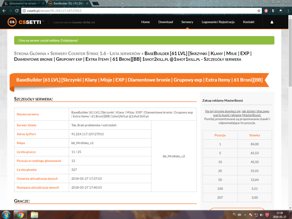Select the BaseBuilder [61 LVL] browser tab
This screenshot has width=292, height=219.
pyautogui.click(x=68, y=3)
